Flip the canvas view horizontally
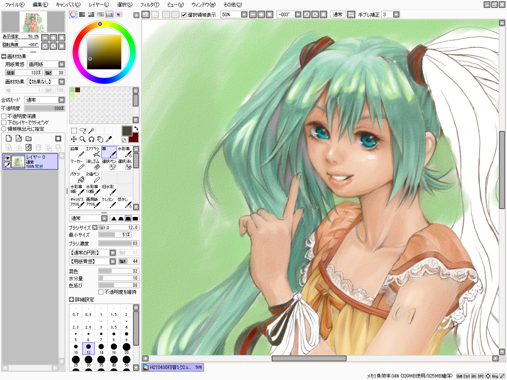Screen dimensions: 507x380 (x=351, y=14)
